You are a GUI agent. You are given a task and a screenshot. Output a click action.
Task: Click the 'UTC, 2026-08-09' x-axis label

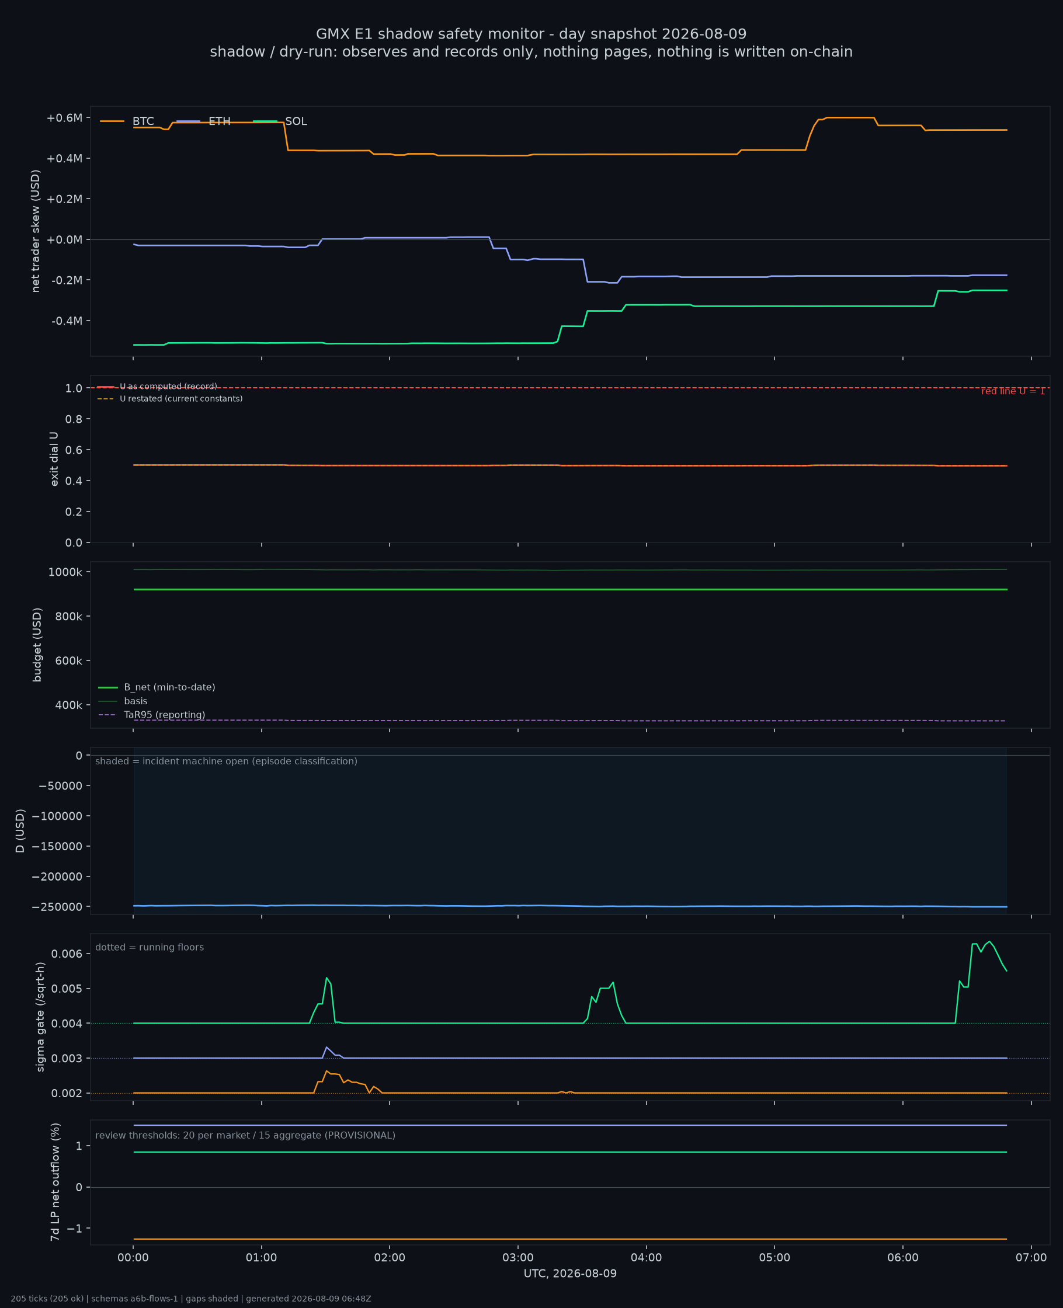570,1274
